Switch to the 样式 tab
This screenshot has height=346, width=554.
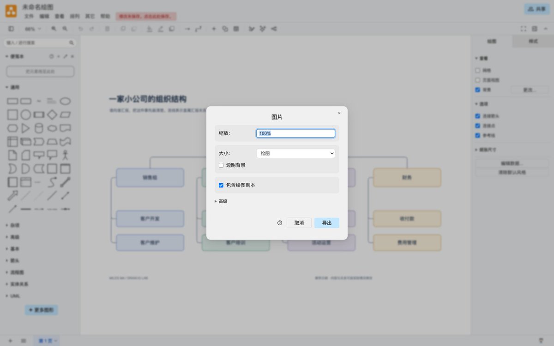[x=533, y=41]
